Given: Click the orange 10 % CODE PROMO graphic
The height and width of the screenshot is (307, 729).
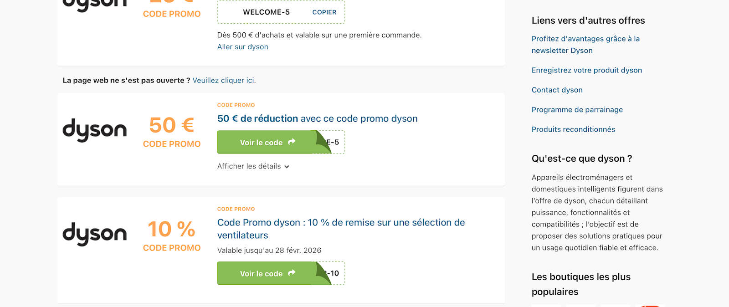Looking at the screenshot, I should click(x=172, y=236).
